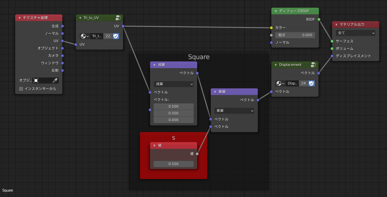387x197 pixels.
Task: Open the 全て target dropdown in マテリアル出力
Action: pos(356,33)
